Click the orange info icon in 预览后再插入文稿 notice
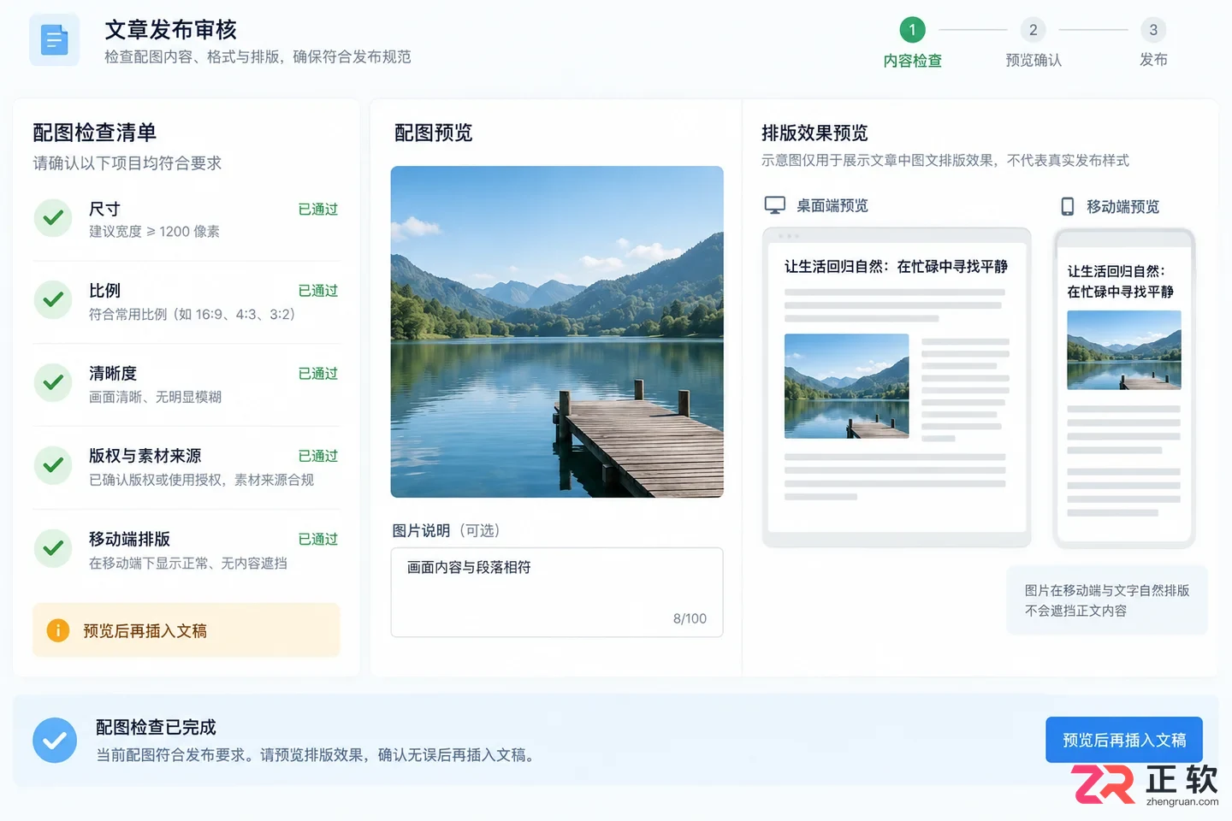 (x=57, y=631)
